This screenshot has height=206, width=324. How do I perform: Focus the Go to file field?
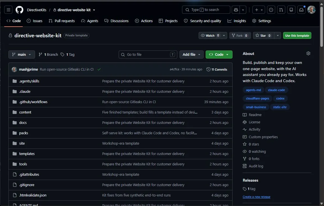coord(148,54)
